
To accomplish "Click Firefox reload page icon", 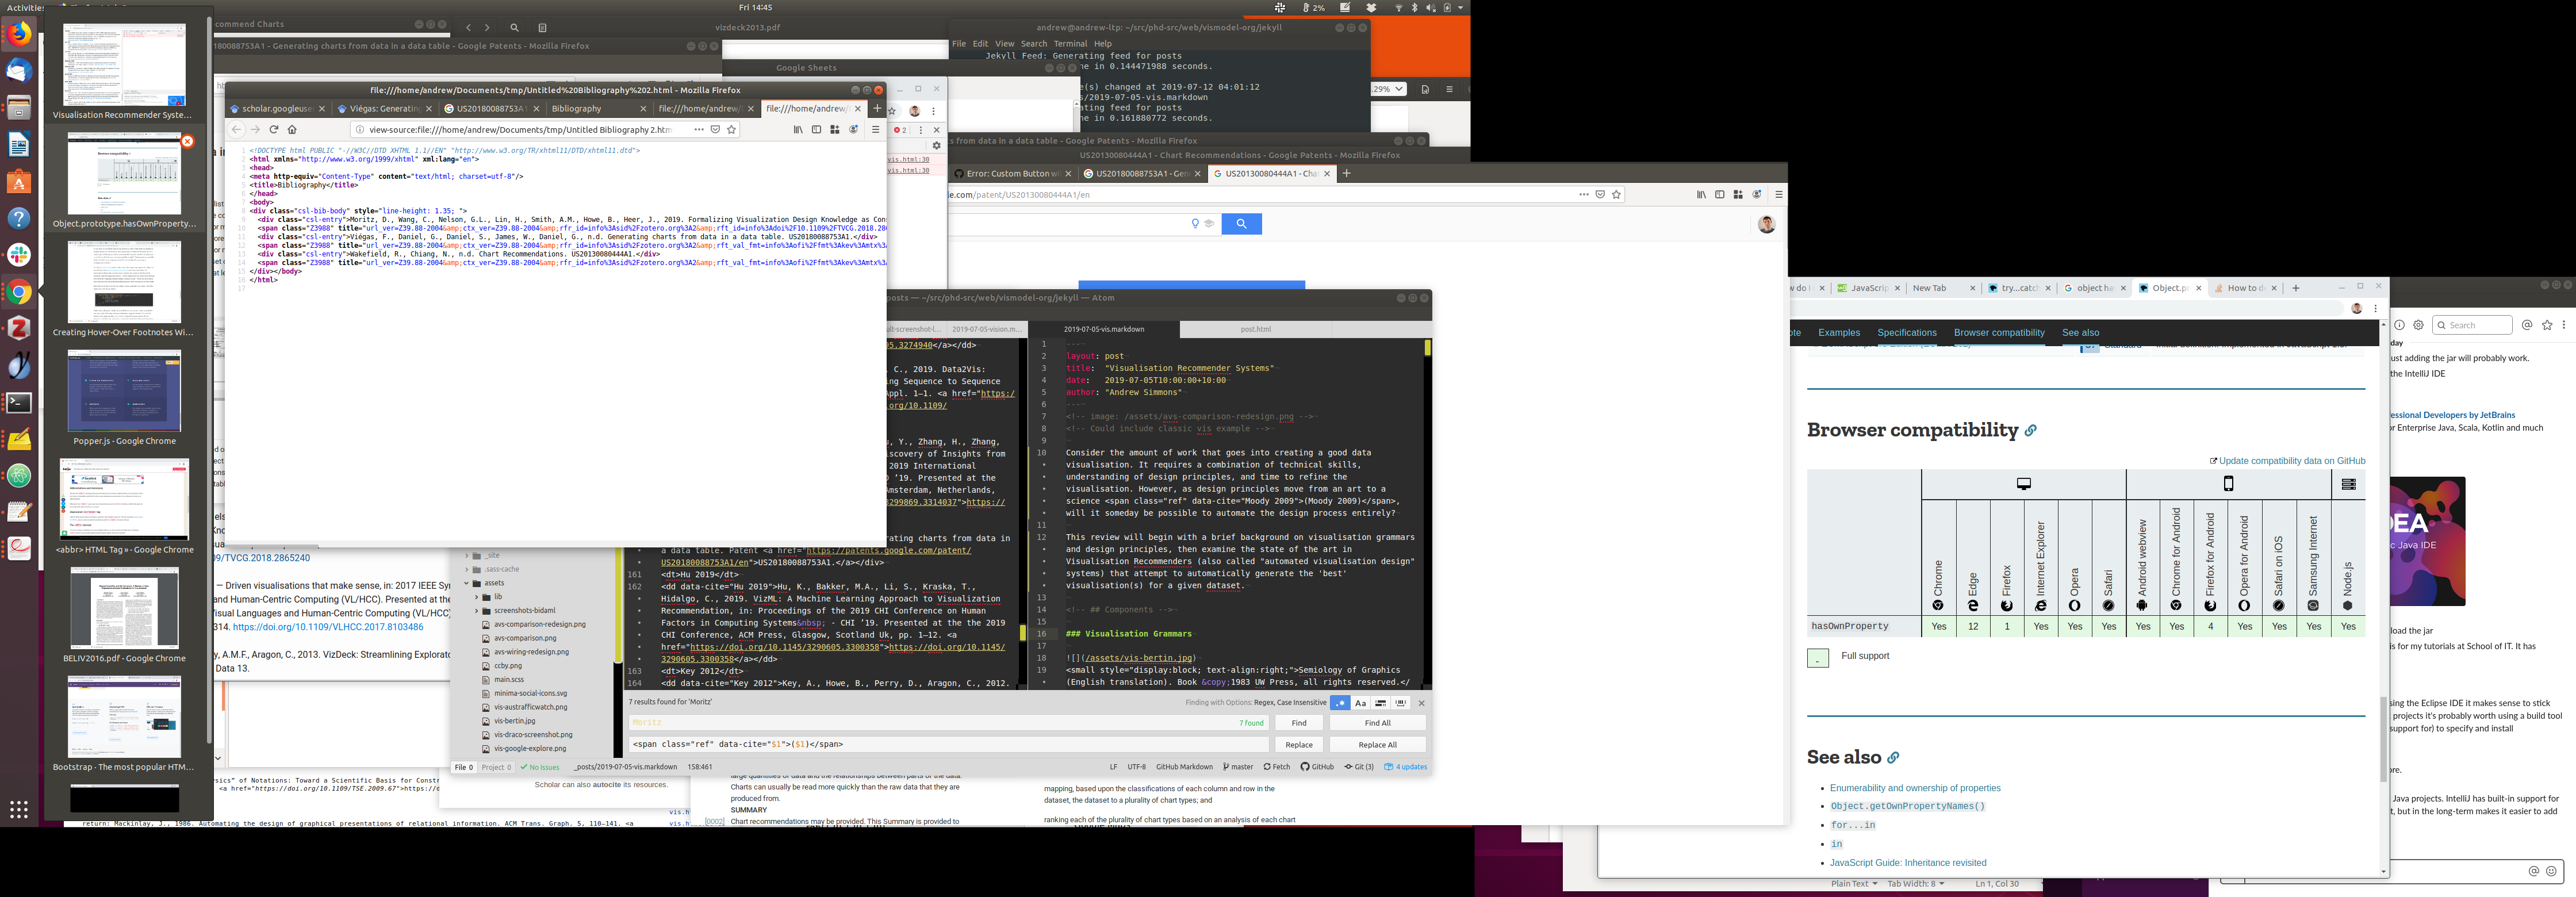I will click(x=273, y=130).
